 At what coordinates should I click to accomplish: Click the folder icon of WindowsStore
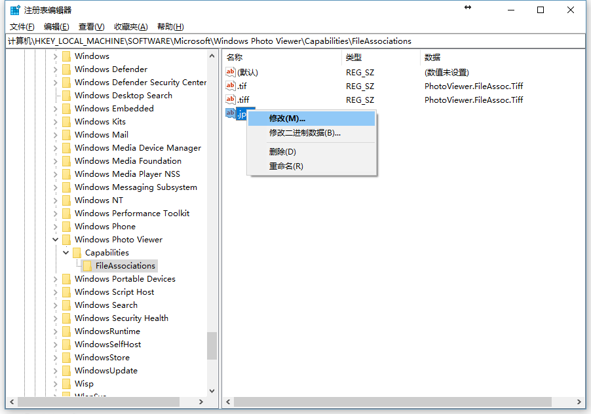click(x=66, y=358)
